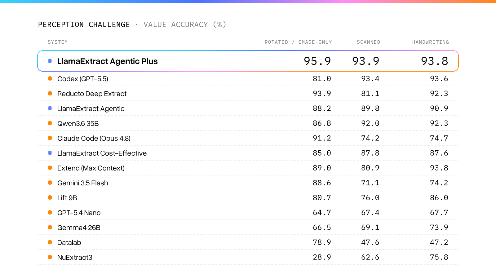The height and width of the screenshot is (279, 496).
Task: Select the Gemma4 26B row label
Action: (79, 228)
